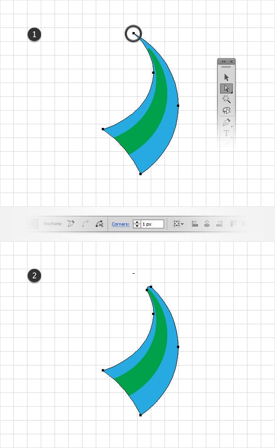
Task: Close the floating tools panel
Action: coord(231,61)
